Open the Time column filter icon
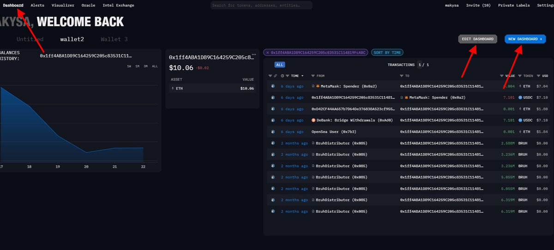 [288, 76]
